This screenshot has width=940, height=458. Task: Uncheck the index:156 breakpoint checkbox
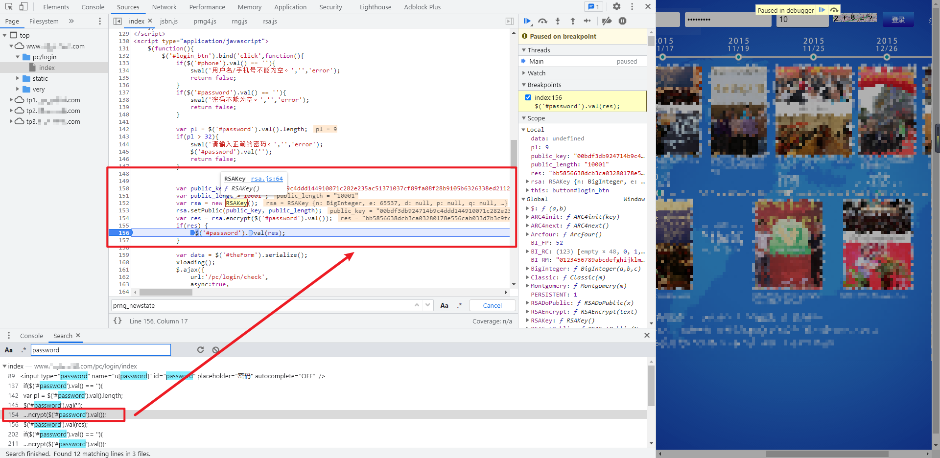[x=528, y=97]
